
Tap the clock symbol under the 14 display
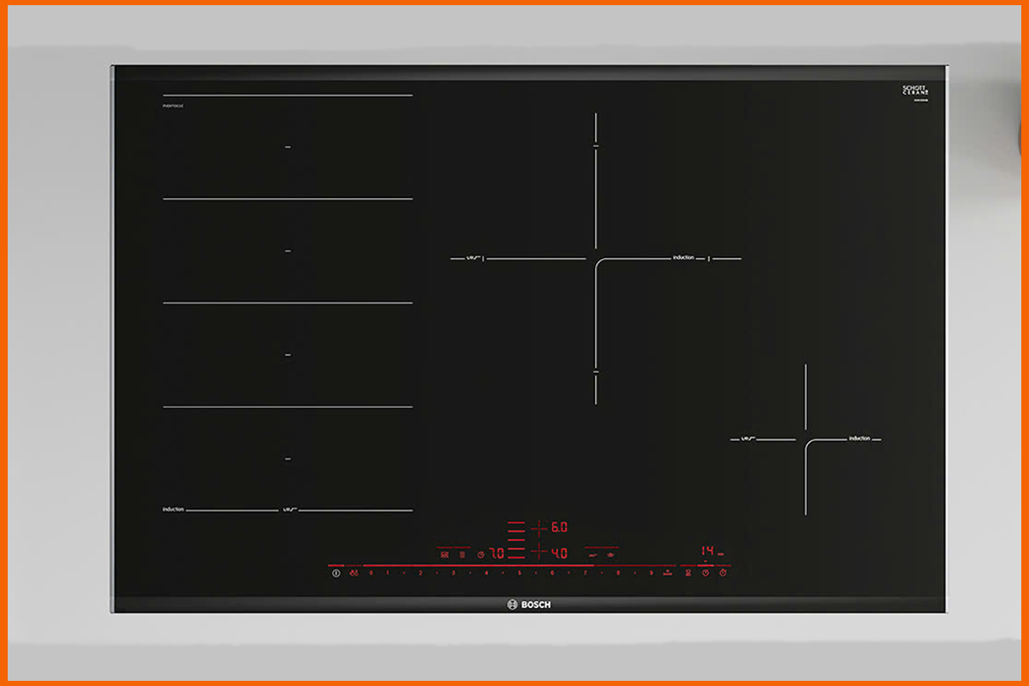[x=705, y=573]
